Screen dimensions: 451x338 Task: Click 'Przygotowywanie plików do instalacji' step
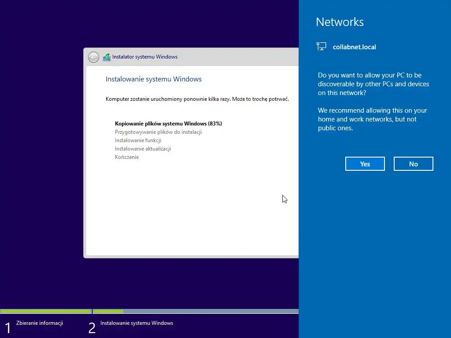158,132
